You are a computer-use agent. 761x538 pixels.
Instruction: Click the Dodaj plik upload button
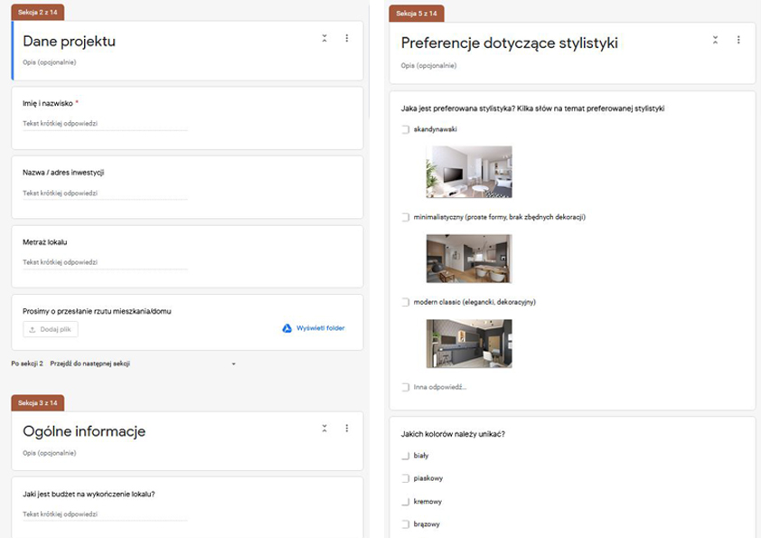[51, 330]
